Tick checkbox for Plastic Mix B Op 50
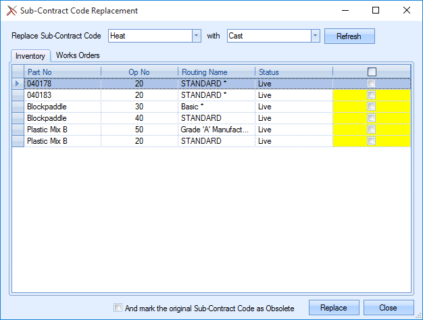The height and width of the screenshot is (320, 423). (372, 130)
